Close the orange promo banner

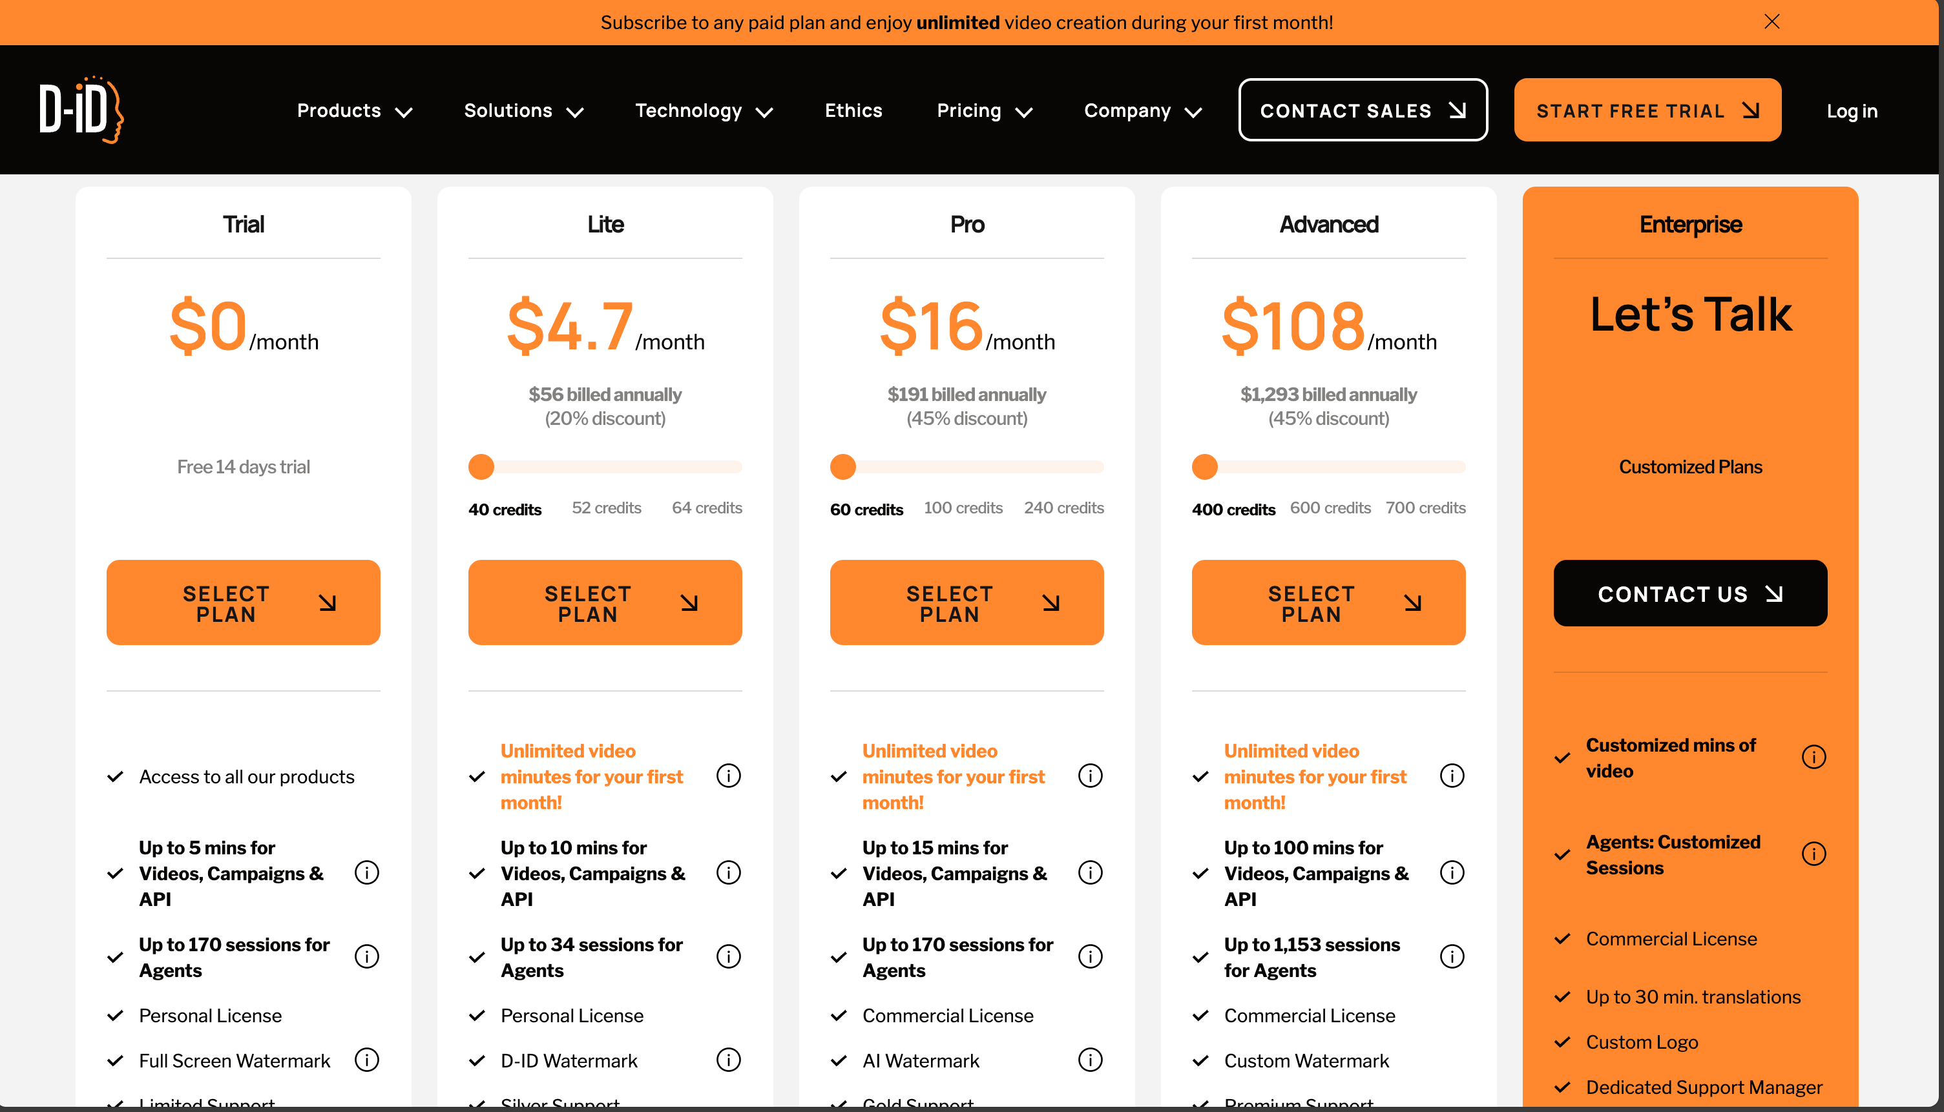click(x=1772, y=22)
